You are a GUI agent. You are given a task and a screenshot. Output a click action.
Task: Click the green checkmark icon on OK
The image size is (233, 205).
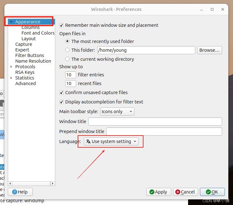point(208,192)
